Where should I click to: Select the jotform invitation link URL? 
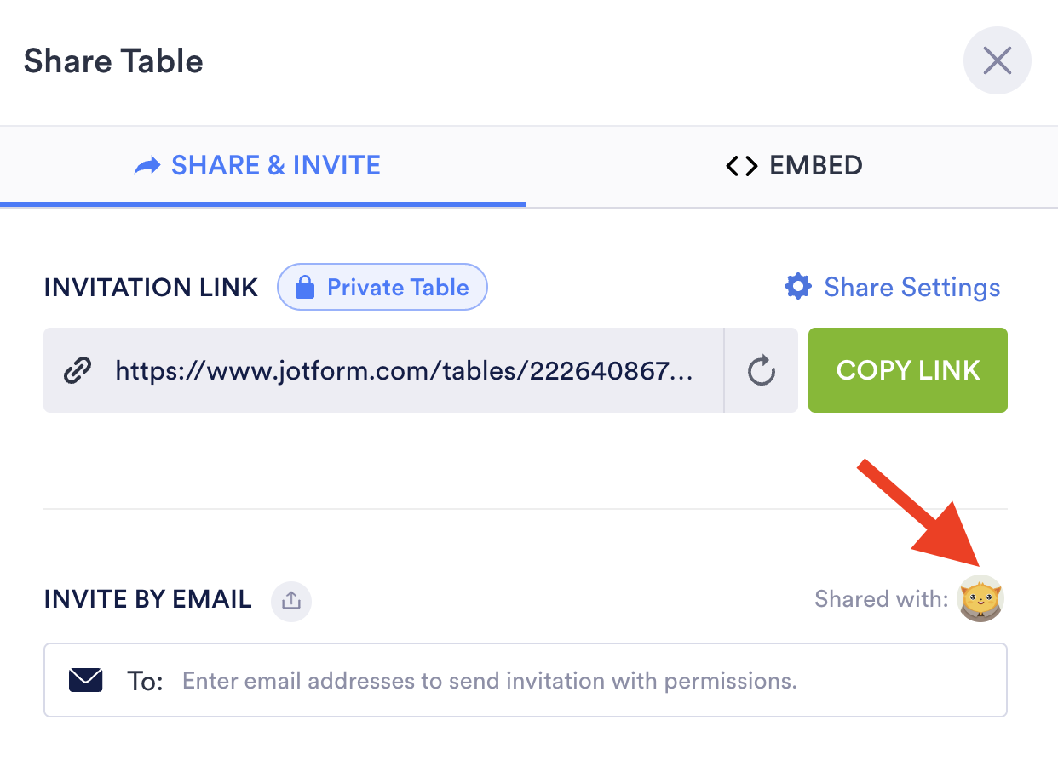click(405, 371)
